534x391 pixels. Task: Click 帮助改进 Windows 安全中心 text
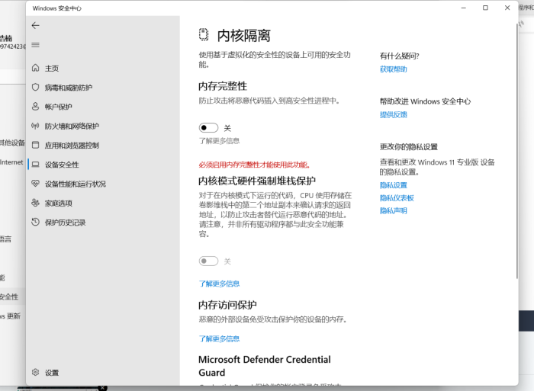tap(425, 101)
